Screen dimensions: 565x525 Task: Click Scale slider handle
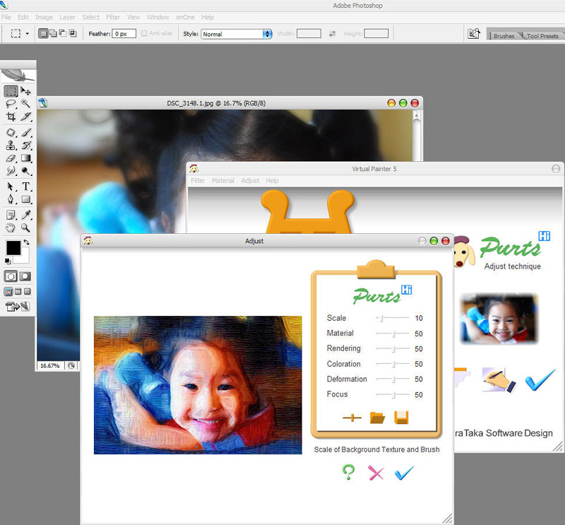tap(381, 319)
